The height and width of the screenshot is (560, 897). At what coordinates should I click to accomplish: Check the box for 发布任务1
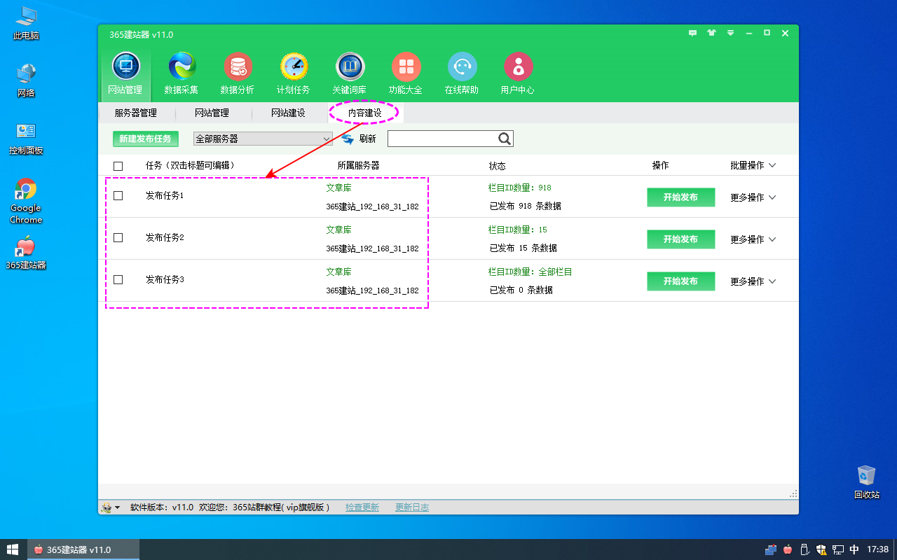(x=118, y=196)
